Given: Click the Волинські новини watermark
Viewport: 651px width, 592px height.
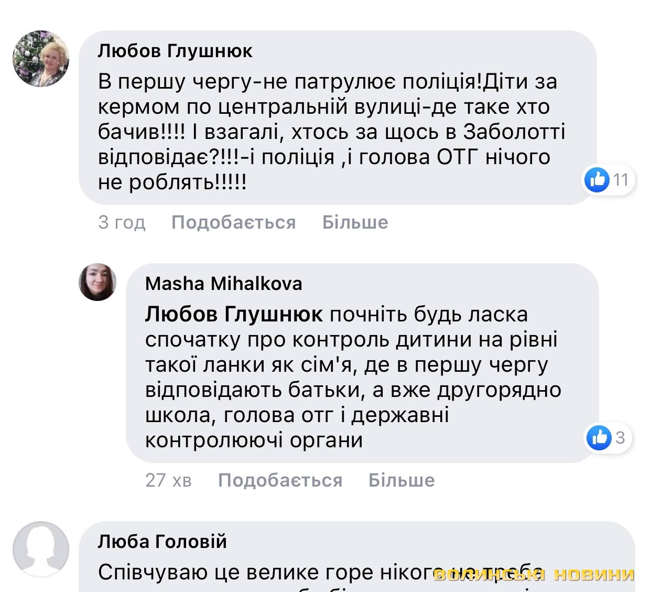Looking at the screenshot, I should pos(534,575).
